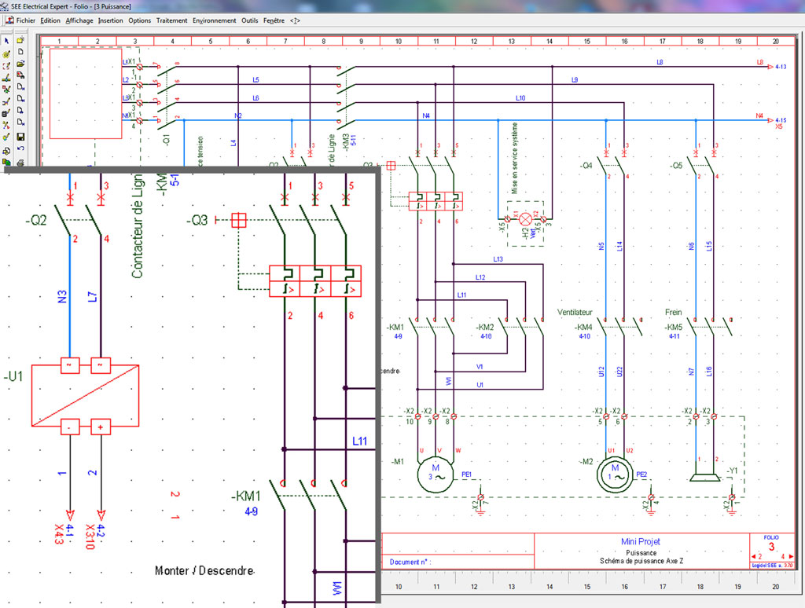Open the Fenêtre menu
805x608 pixels.
[274, 20]
